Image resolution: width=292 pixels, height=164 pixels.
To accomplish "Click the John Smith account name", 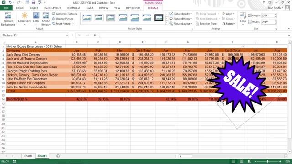I will pos(274,8).
